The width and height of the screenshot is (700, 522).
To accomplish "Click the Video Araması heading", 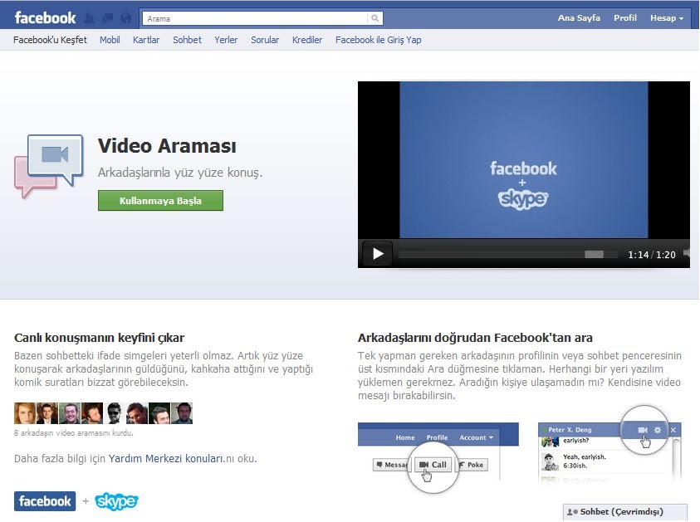I will [167, 146].
